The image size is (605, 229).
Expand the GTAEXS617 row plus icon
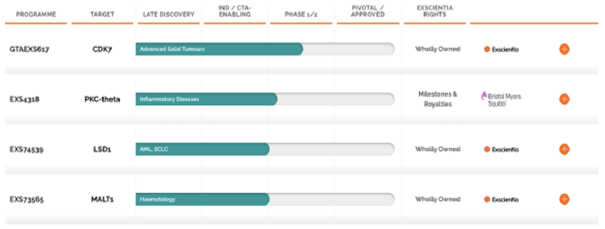coord(564,49)
